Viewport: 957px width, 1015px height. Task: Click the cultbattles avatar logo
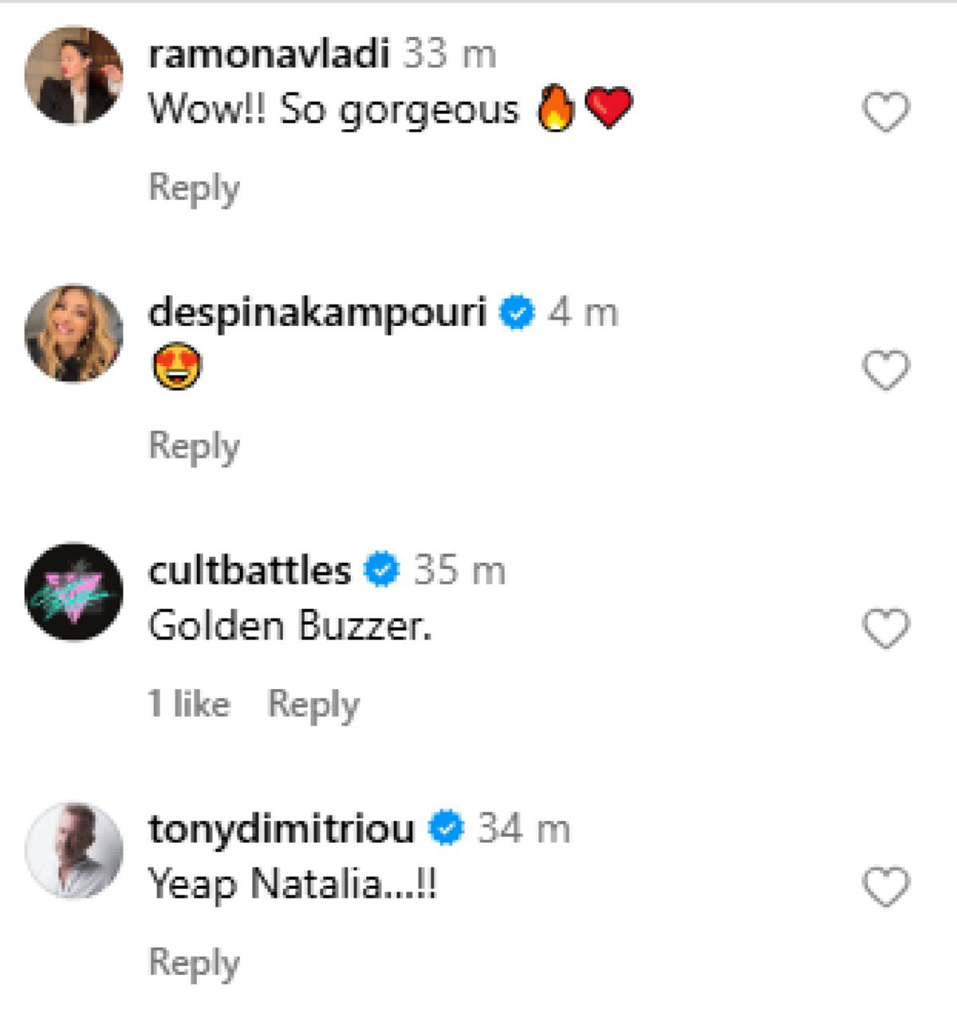74,592
